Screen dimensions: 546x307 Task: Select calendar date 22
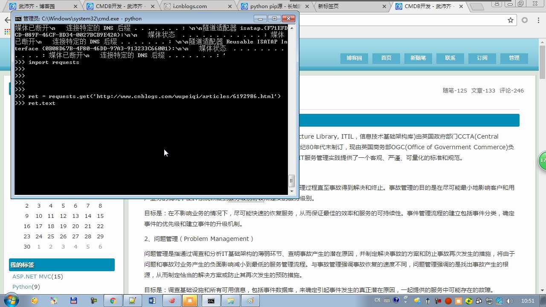coord(100,226)
